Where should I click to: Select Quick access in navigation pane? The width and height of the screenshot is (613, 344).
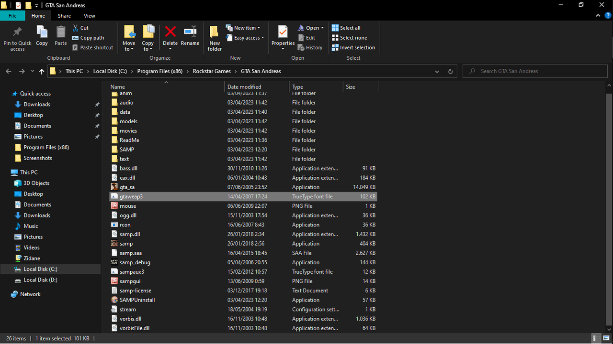[35, 94]
